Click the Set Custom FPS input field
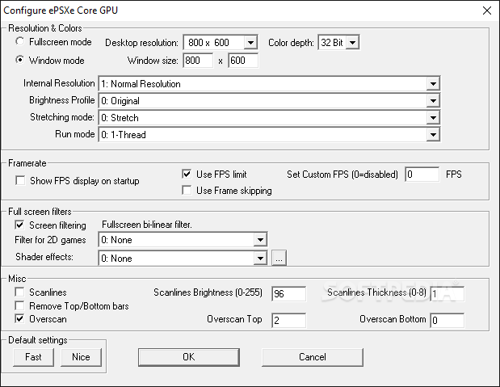Screen dimensions: 500x387 (x=422, y=175)
